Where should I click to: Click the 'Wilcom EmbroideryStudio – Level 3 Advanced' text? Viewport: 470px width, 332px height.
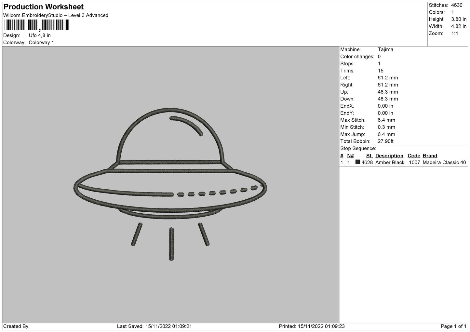56,15
